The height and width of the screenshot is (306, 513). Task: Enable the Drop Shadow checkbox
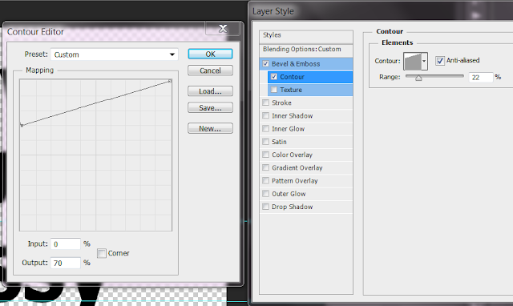[x=265, y=207]
